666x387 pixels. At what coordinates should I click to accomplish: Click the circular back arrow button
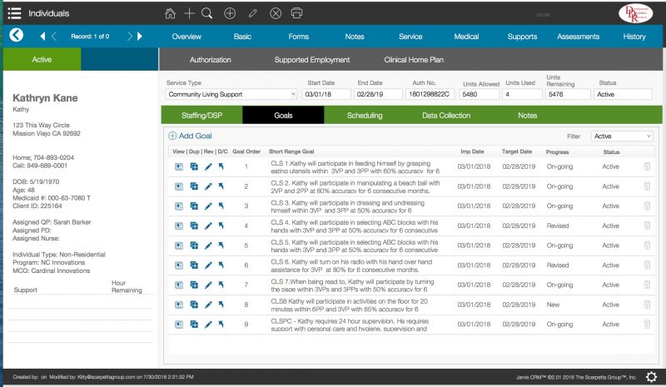17,35
